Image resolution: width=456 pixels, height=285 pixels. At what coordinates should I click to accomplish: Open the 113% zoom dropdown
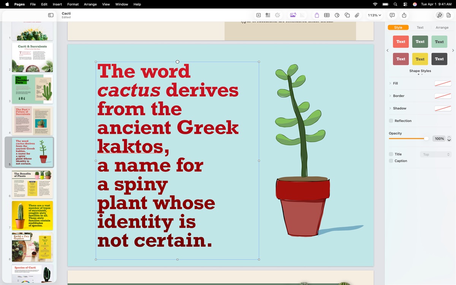[x=374, y=15]
